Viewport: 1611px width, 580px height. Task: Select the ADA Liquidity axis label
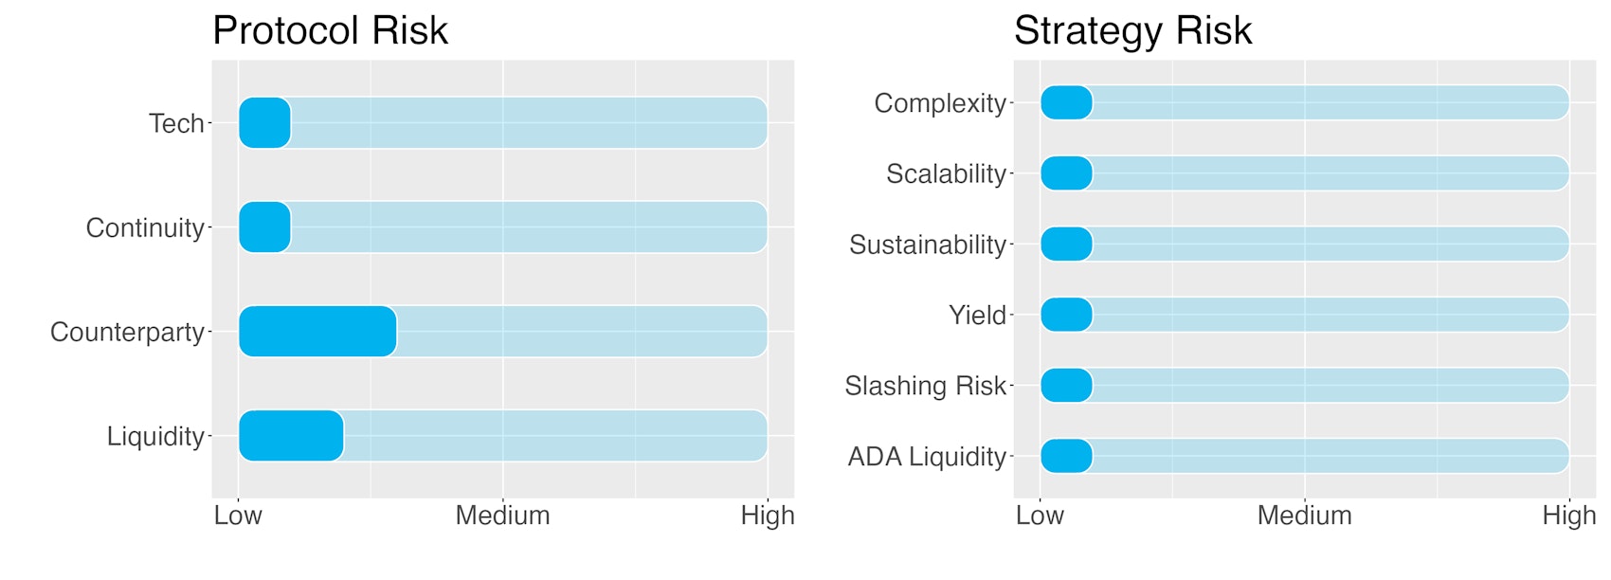pos(926,457)
